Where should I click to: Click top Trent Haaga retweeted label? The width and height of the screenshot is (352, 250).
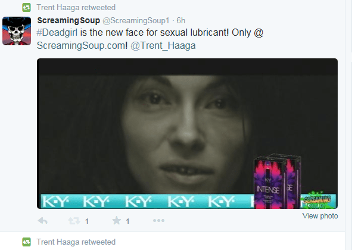[76, 7]
